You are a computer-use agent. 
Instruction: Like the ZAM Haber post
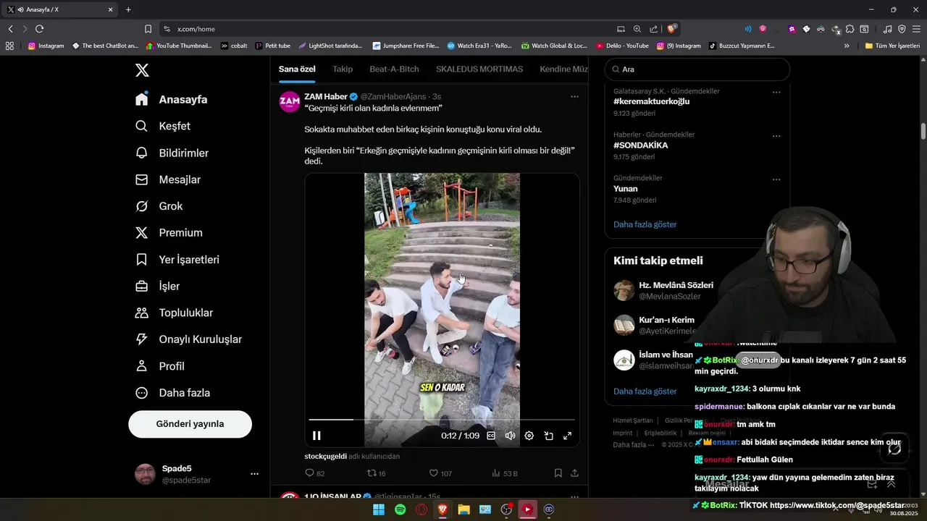pyautogui.click(x=440, y=473)
